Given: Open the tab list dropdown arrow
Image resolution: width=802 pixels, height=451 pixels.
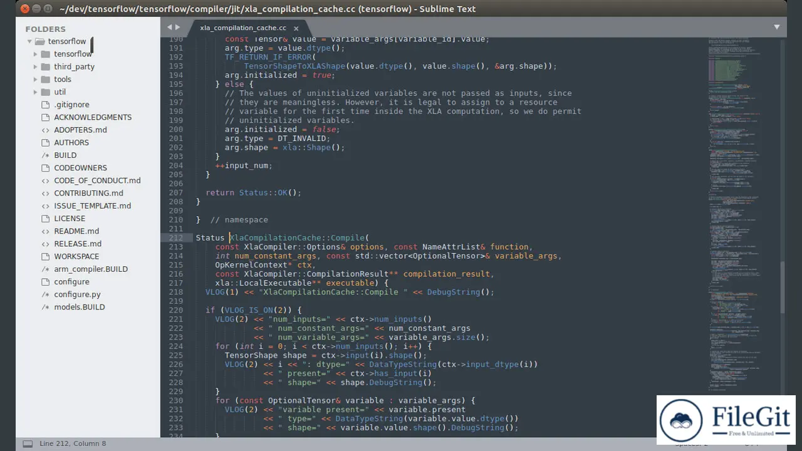Looking at the screenshot, I should pos(777,28).
